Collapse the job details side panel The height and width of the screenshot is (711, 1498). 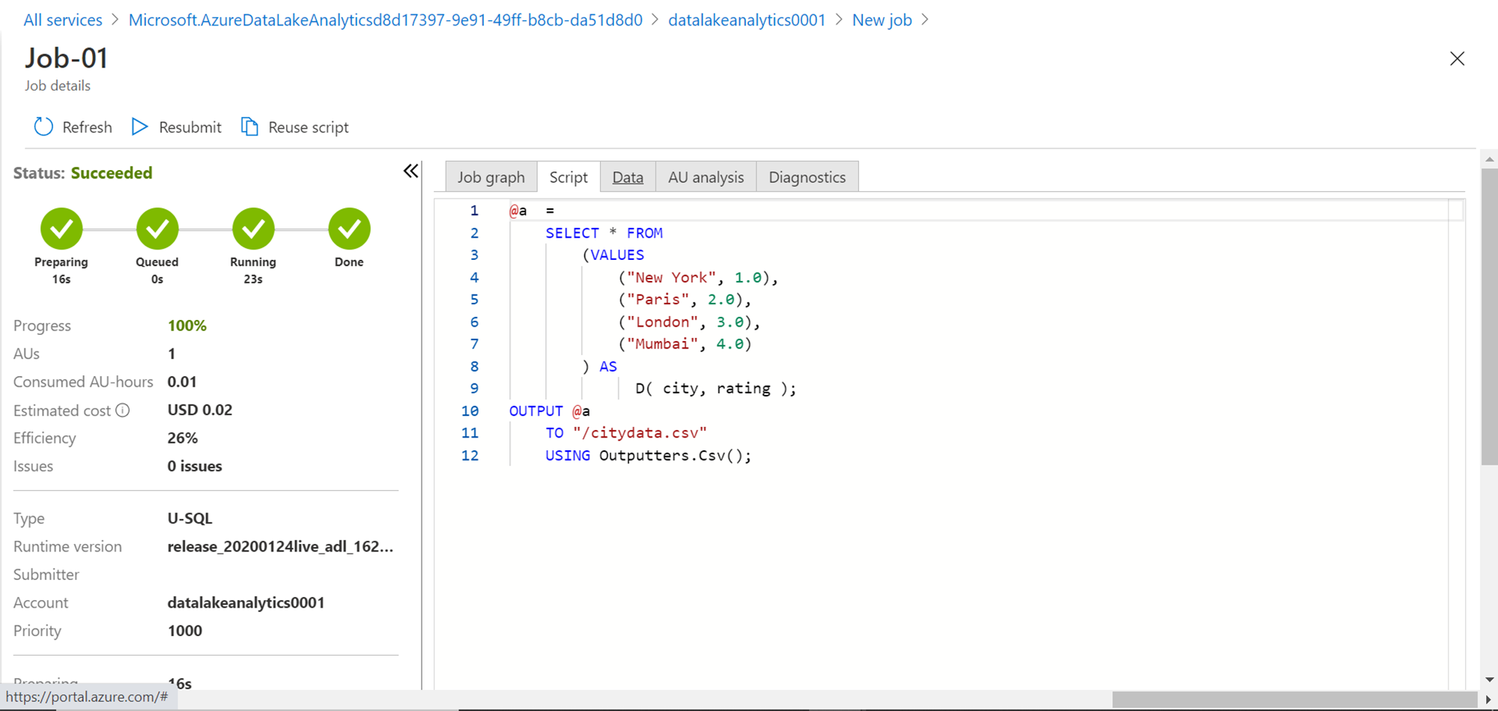410,172
